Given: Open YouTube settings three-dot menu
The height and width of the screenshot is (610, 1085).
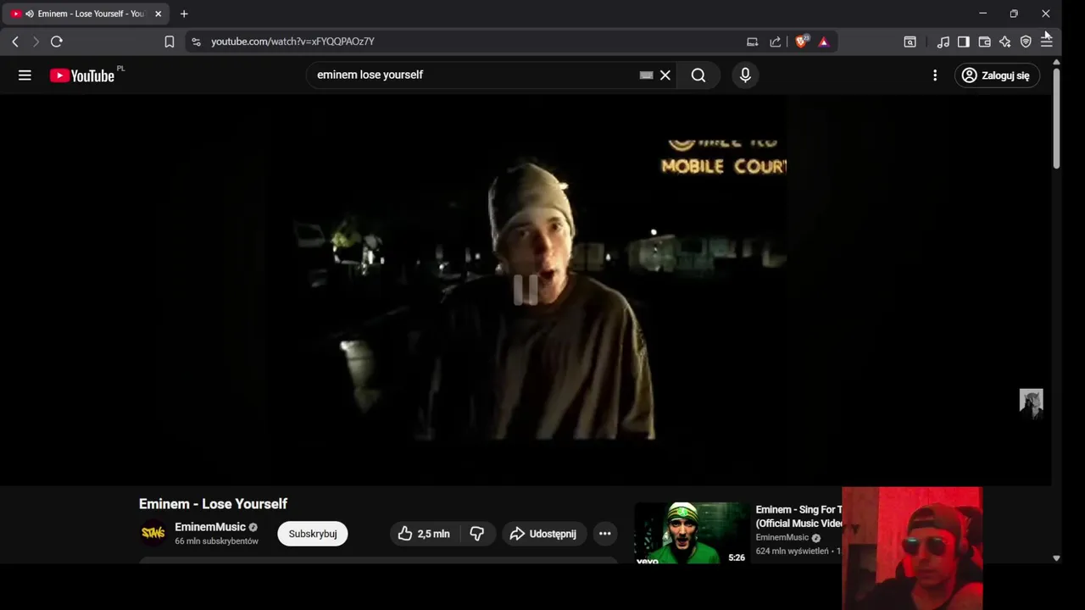Looking at the screenshot, I should (x=935, y=75).
